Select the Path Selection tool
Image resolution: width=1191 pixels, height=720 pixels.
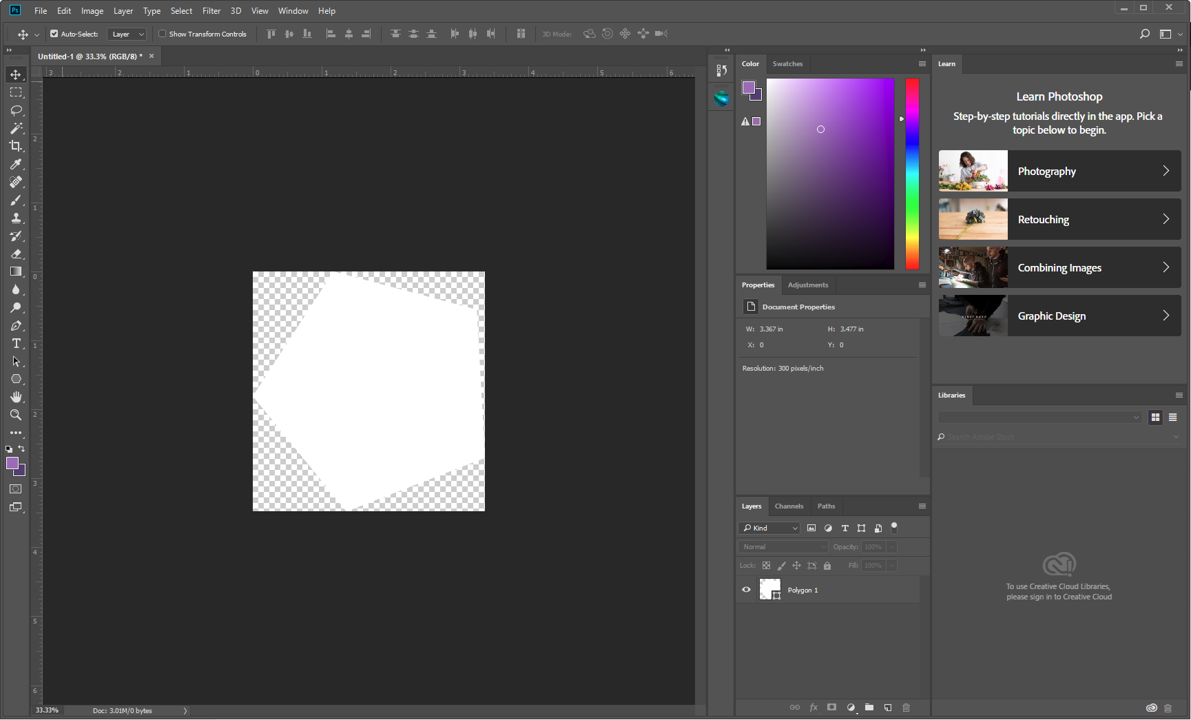pyautogui.click(x=16, y=361)
